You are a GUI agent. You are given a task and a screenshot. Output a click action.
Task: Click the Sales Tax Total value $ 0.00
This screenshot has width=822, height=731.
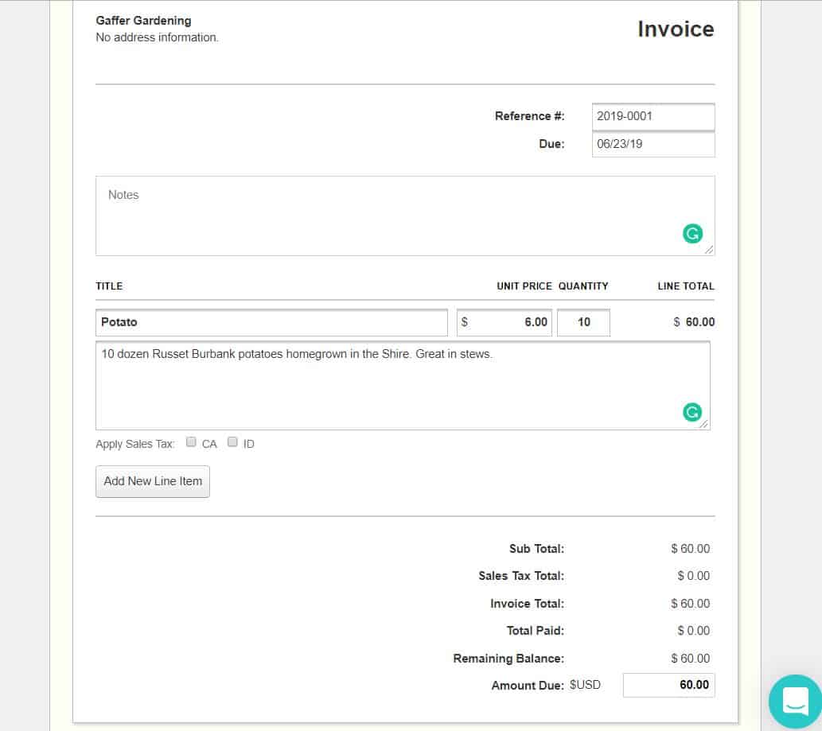point(694,576)
